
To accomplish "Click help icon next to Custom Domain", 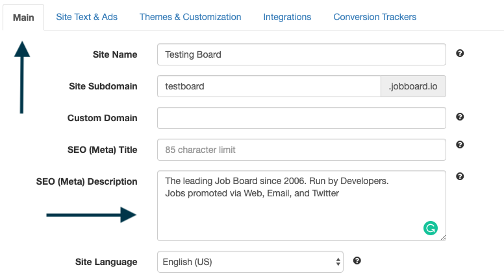I will point(460,117).
